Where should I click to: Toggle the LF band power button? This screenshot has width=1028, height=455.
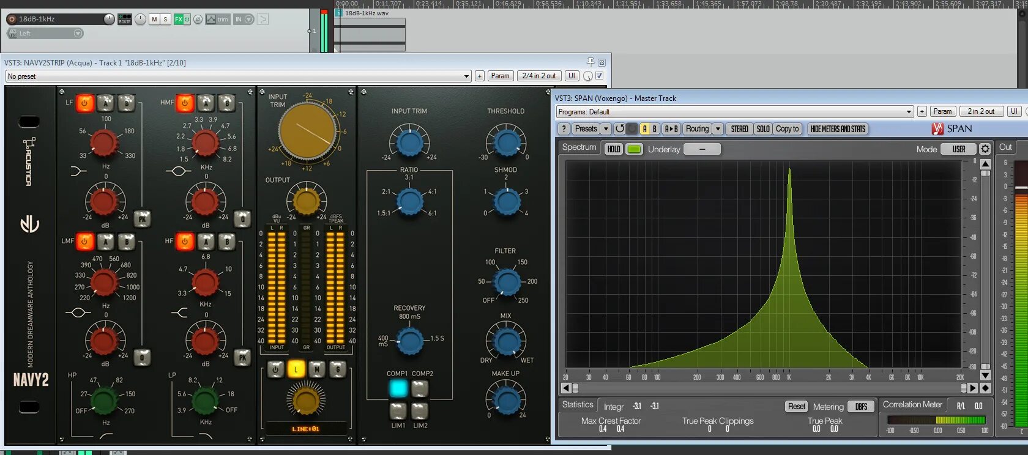coord(84,103)
